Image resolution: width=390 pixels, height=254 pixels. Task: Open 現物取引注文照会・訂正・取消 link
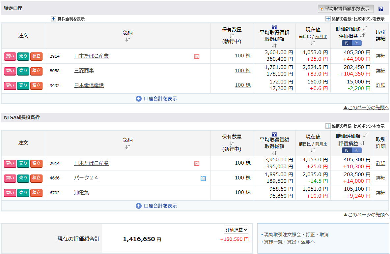coord(296,235)
